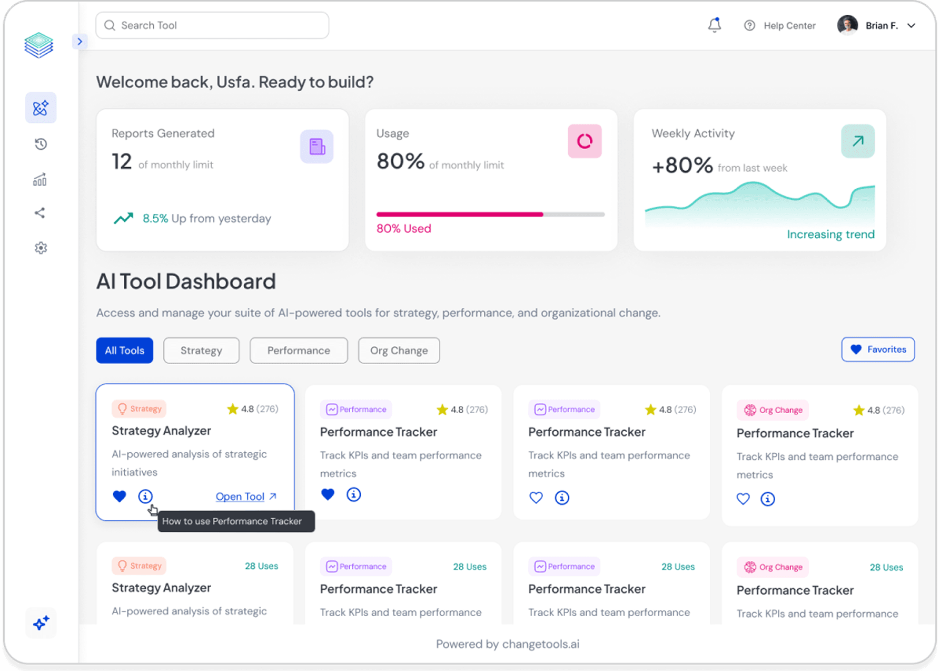Click the changetools.ai logo
940x671 pixels.
[x=39, y=45]
